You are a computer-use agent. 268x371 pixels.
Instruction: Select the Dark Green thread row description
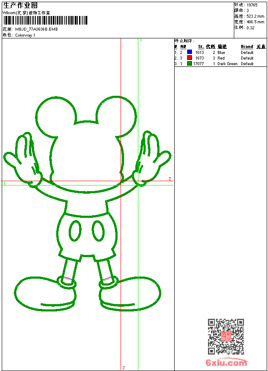(x=227, y=64)
